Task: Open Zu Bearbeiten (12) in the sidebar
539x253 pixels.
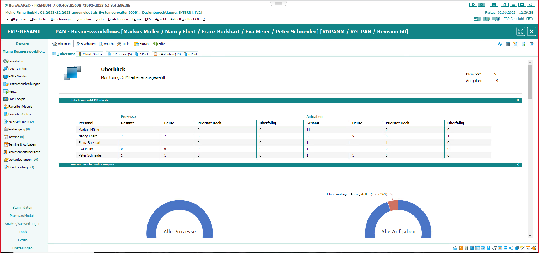Action: coord(21,122)
